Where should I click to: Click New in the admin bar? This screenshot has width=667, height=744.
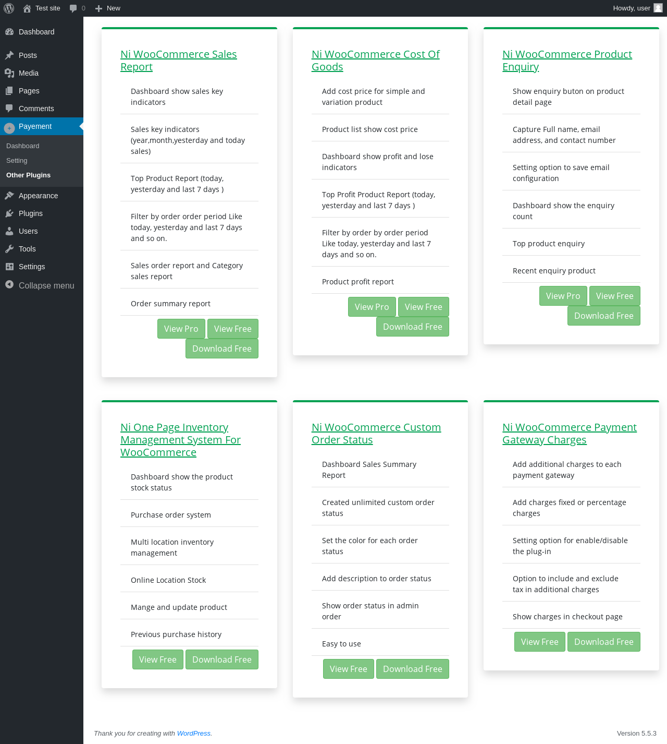[114, 8]
